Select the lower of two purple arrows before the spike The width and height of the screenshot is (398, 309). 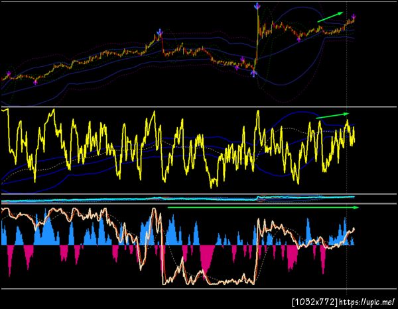point(237,67)
